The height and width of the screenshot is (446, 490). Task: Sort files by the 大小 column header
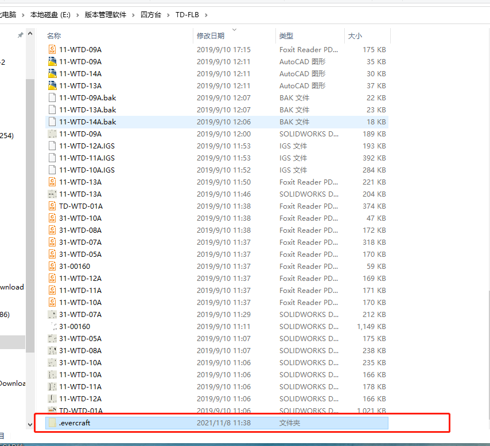(355, 36)
